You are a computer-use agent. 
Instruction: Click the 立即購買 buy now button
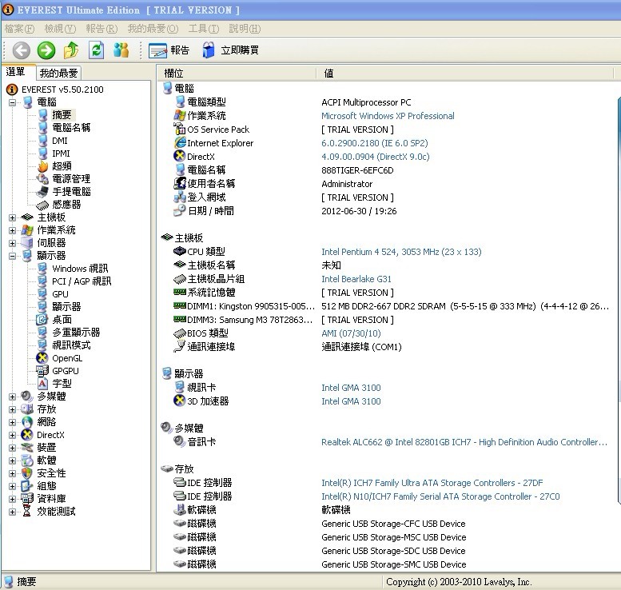point(229,50)
